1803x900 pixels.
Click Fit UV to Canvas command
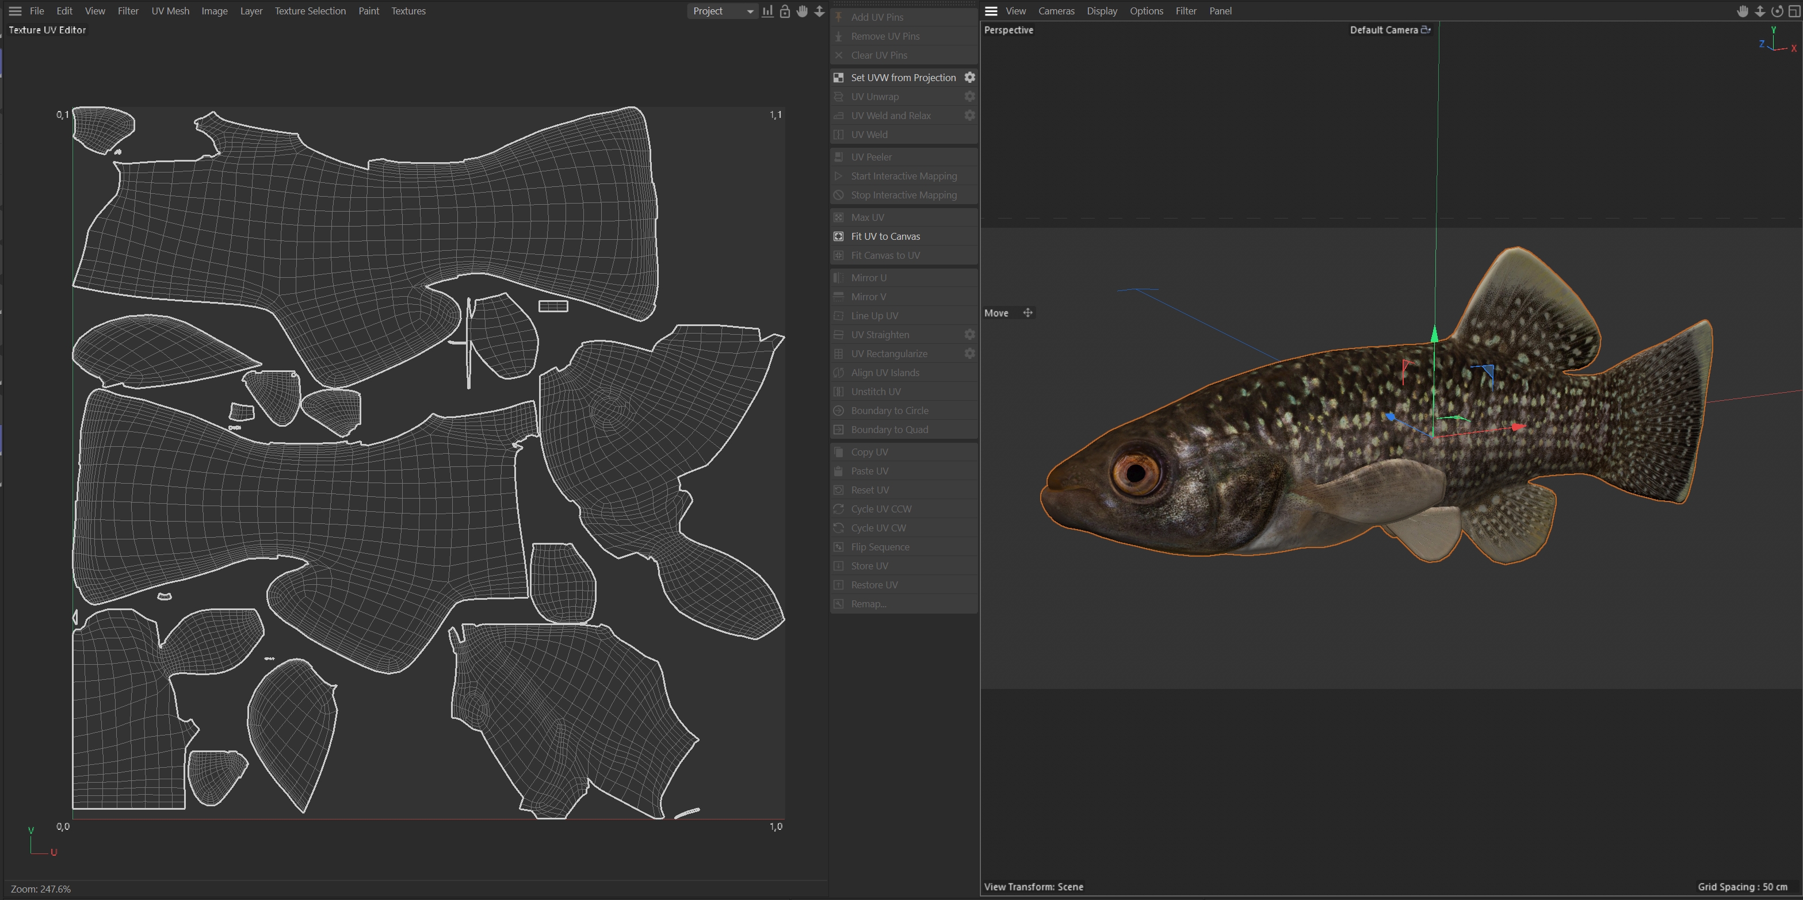pos(885,236)
